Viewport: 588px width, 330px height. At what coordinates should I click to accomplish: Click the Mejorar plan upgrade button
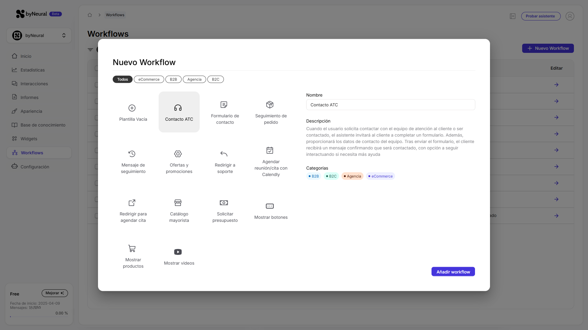[55, 293]
